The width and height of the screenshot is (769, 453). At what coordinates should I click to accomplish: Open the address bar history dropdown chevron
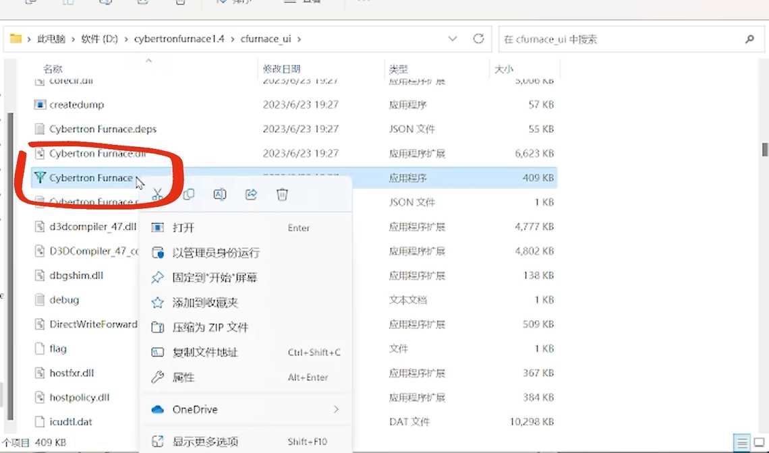click(453, 38)
